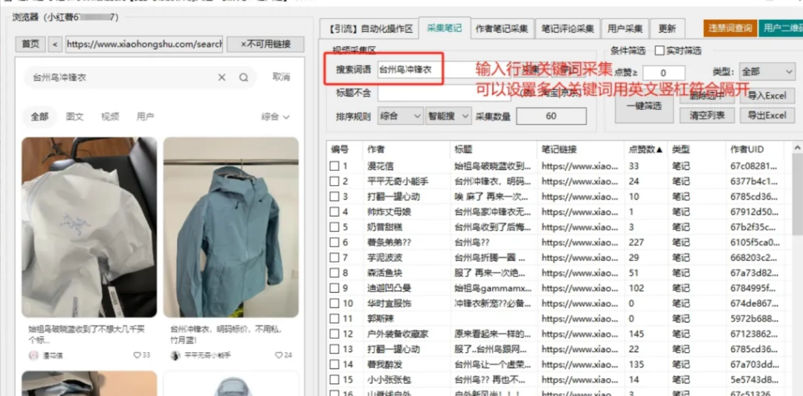Tick the checkbox for row 10
Image resolution: width=803 pixels, height=396 pixels.
[334, 303]
